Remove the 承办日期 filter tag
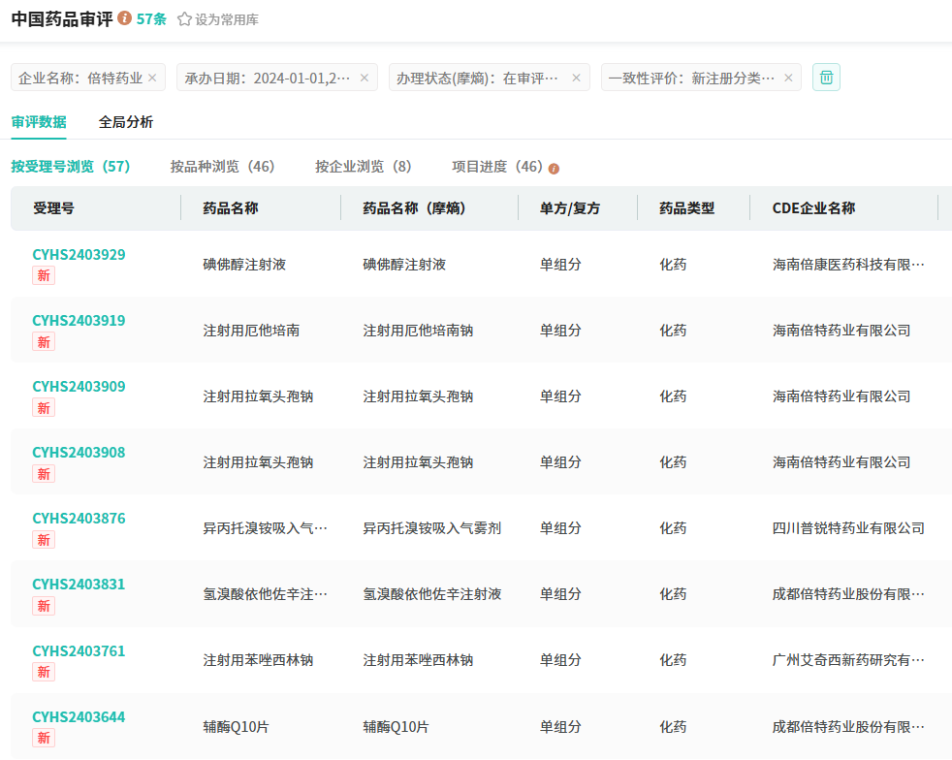This screenshot has width=952, height=760. (365, 78)
